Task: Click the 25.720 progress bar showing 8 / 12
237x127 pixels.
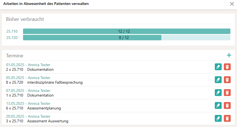Action: tap(127, 38)
